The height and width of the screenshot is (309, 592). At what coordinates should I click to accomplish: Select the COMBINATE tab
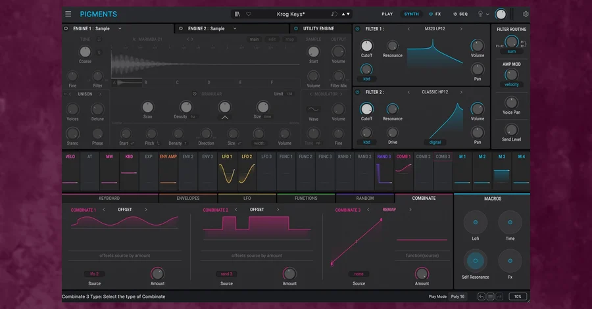pyautogui.click(x=424, y=199)
